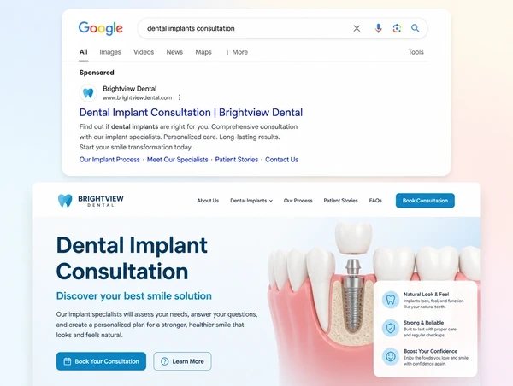The image size is (513, 386).
Task: Open the News tab
Action: pos(174,52)
